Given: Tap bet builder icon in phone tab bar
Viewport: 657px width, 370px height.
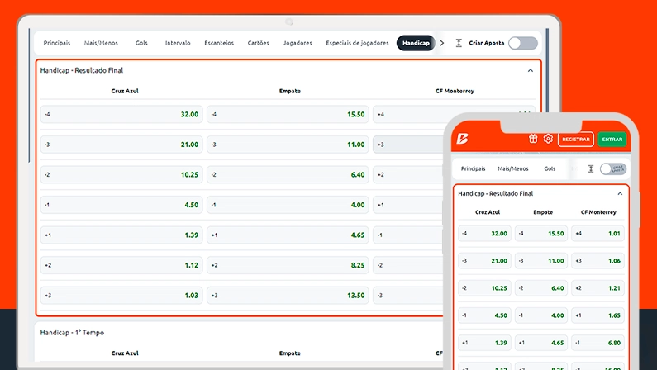Looking at the screenshot, I should [x=591, y=168].
